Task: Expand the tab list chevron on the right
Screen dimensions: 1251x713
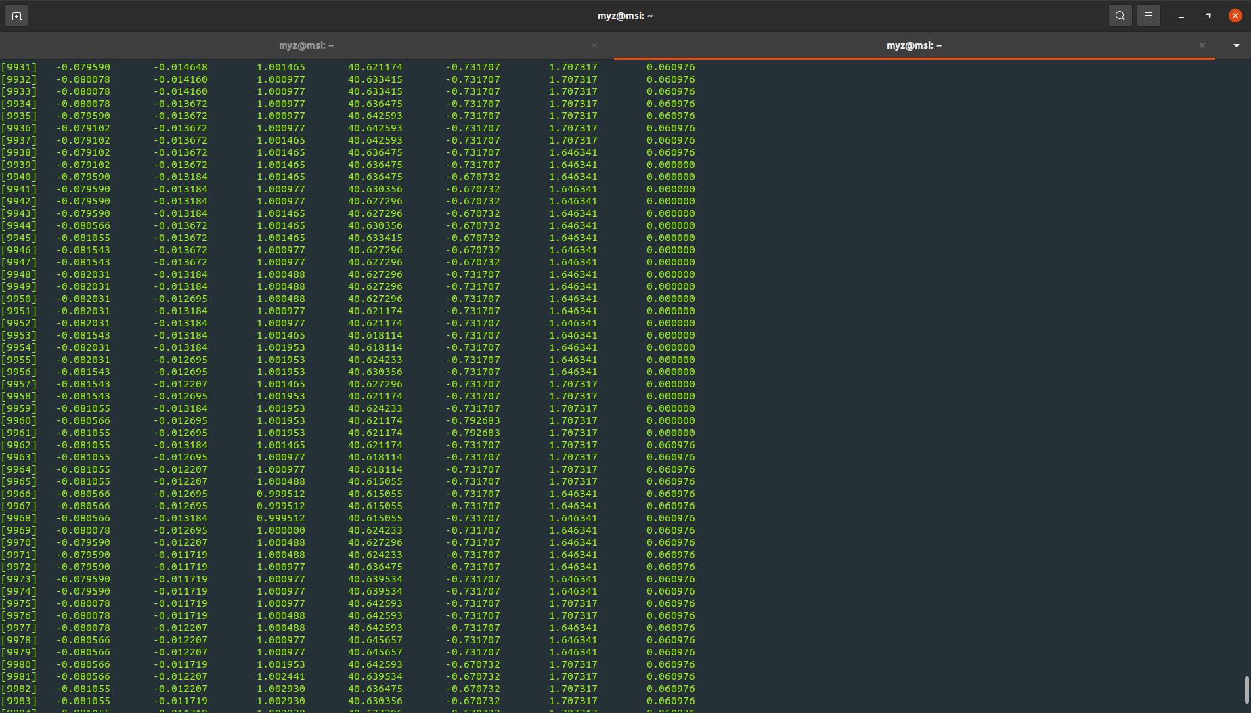Action: pyautogui.click(x=1237, y=45)
